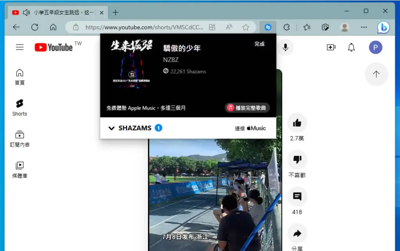Mute the tab via speaker icon
This screenshot has height=251, width=400.
click(x=26, y=12)
